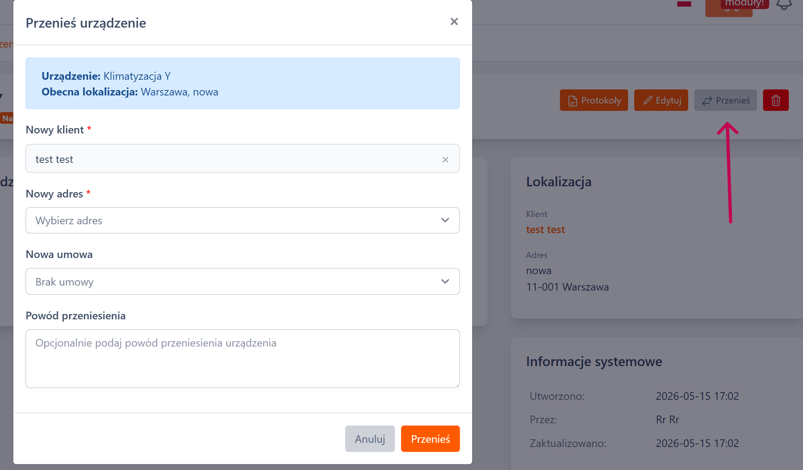Click the chevron in Nowy adres field

click(445, 220)
